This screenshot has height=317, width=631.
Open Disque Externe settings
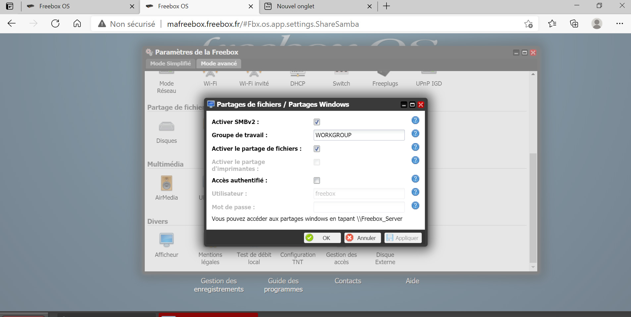pyautogui.click(x=385, y=258)
